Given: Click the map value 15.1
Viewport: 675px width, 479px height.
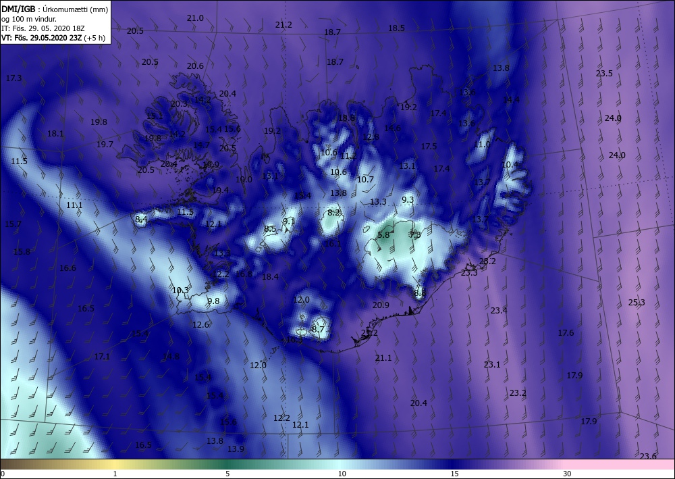Looking at the screenshot, I should tap(155, 116).
